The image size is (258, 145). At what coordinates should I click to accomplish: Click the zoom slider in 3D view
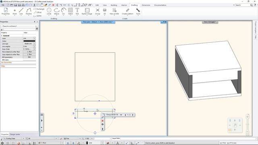(x=247, y=124)
